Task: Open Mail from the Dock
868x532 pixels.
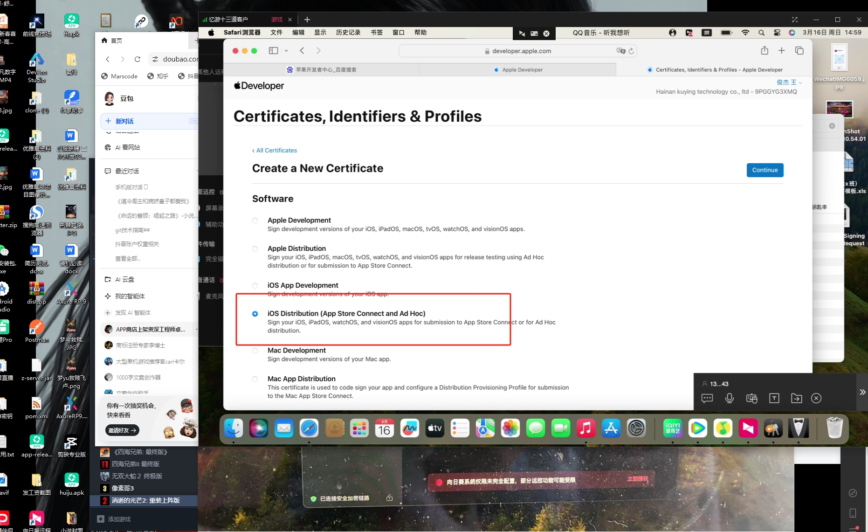Action: click(284, 428)
